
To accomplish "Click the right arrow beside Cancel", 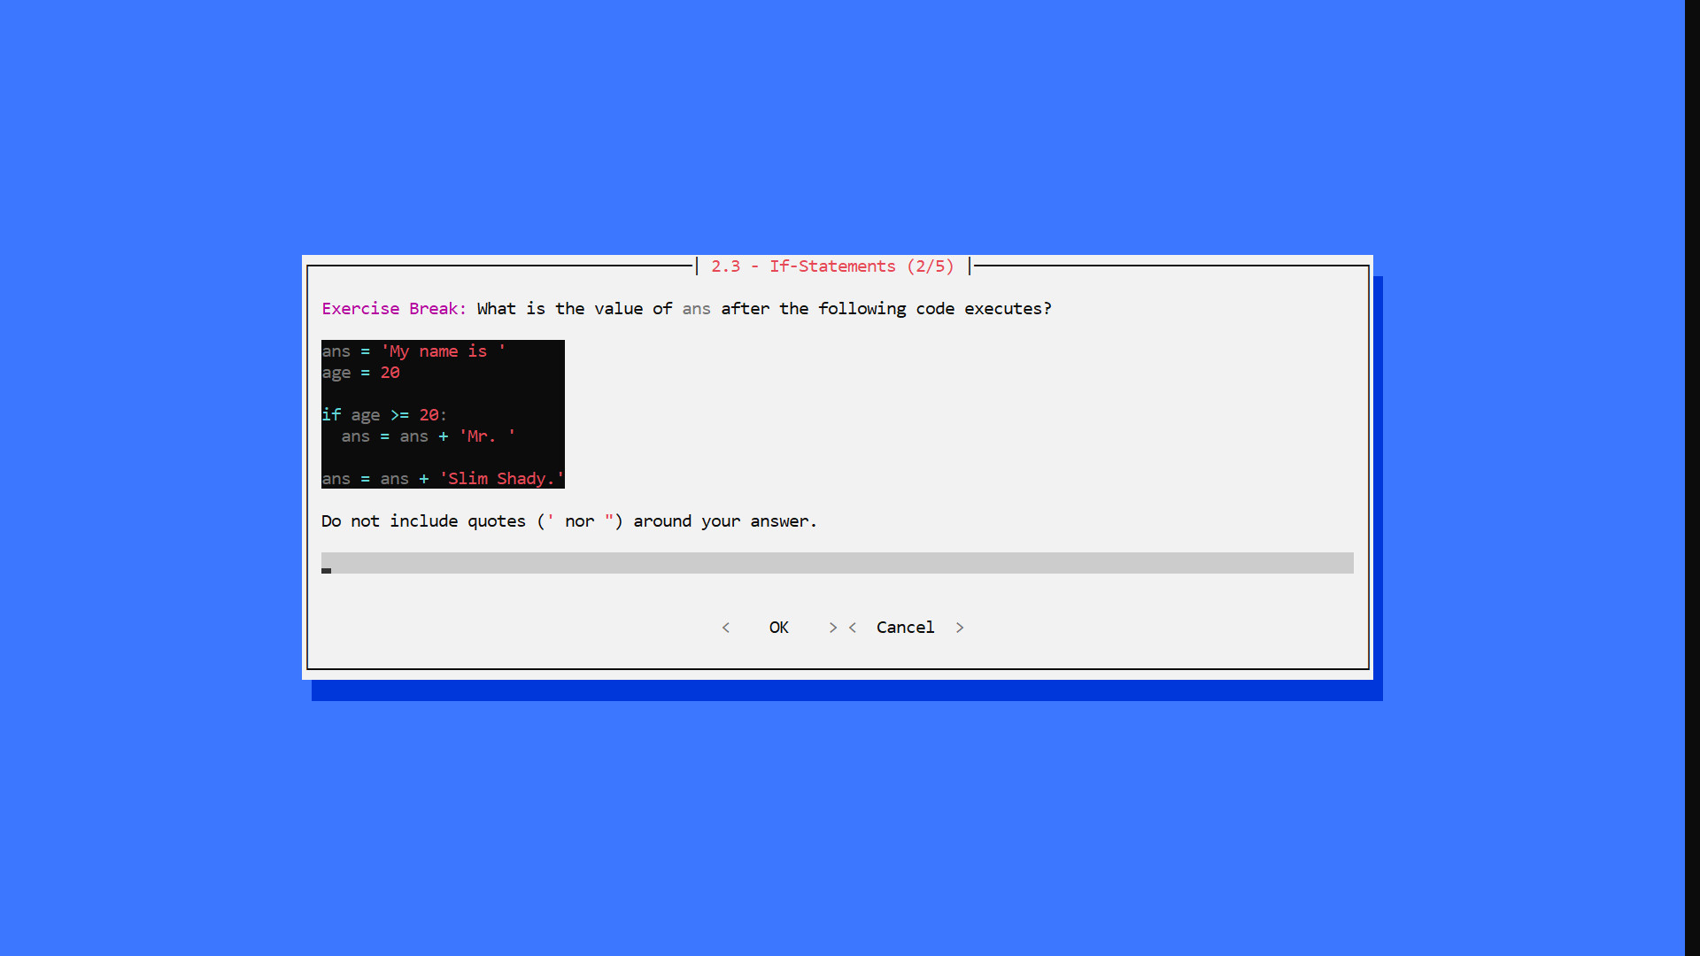I will 960,627.
